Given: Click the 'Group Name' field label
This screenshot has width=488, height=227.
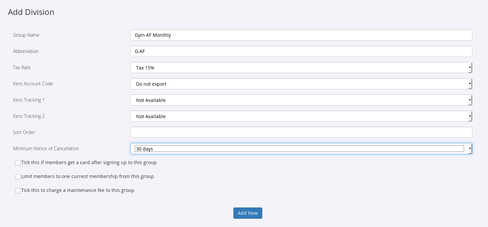Looking at the screenshot, I should tap(26, 35).
